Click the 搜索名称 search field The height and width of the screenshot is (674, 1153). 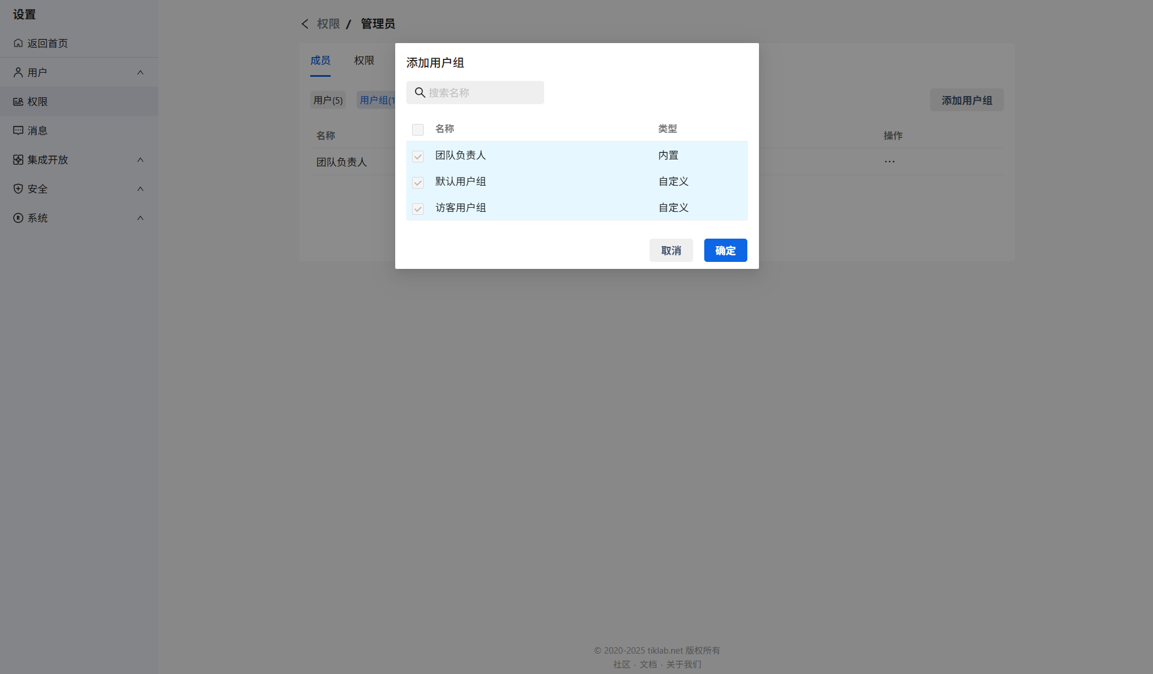pyautogui.click(x=482, y=93)
